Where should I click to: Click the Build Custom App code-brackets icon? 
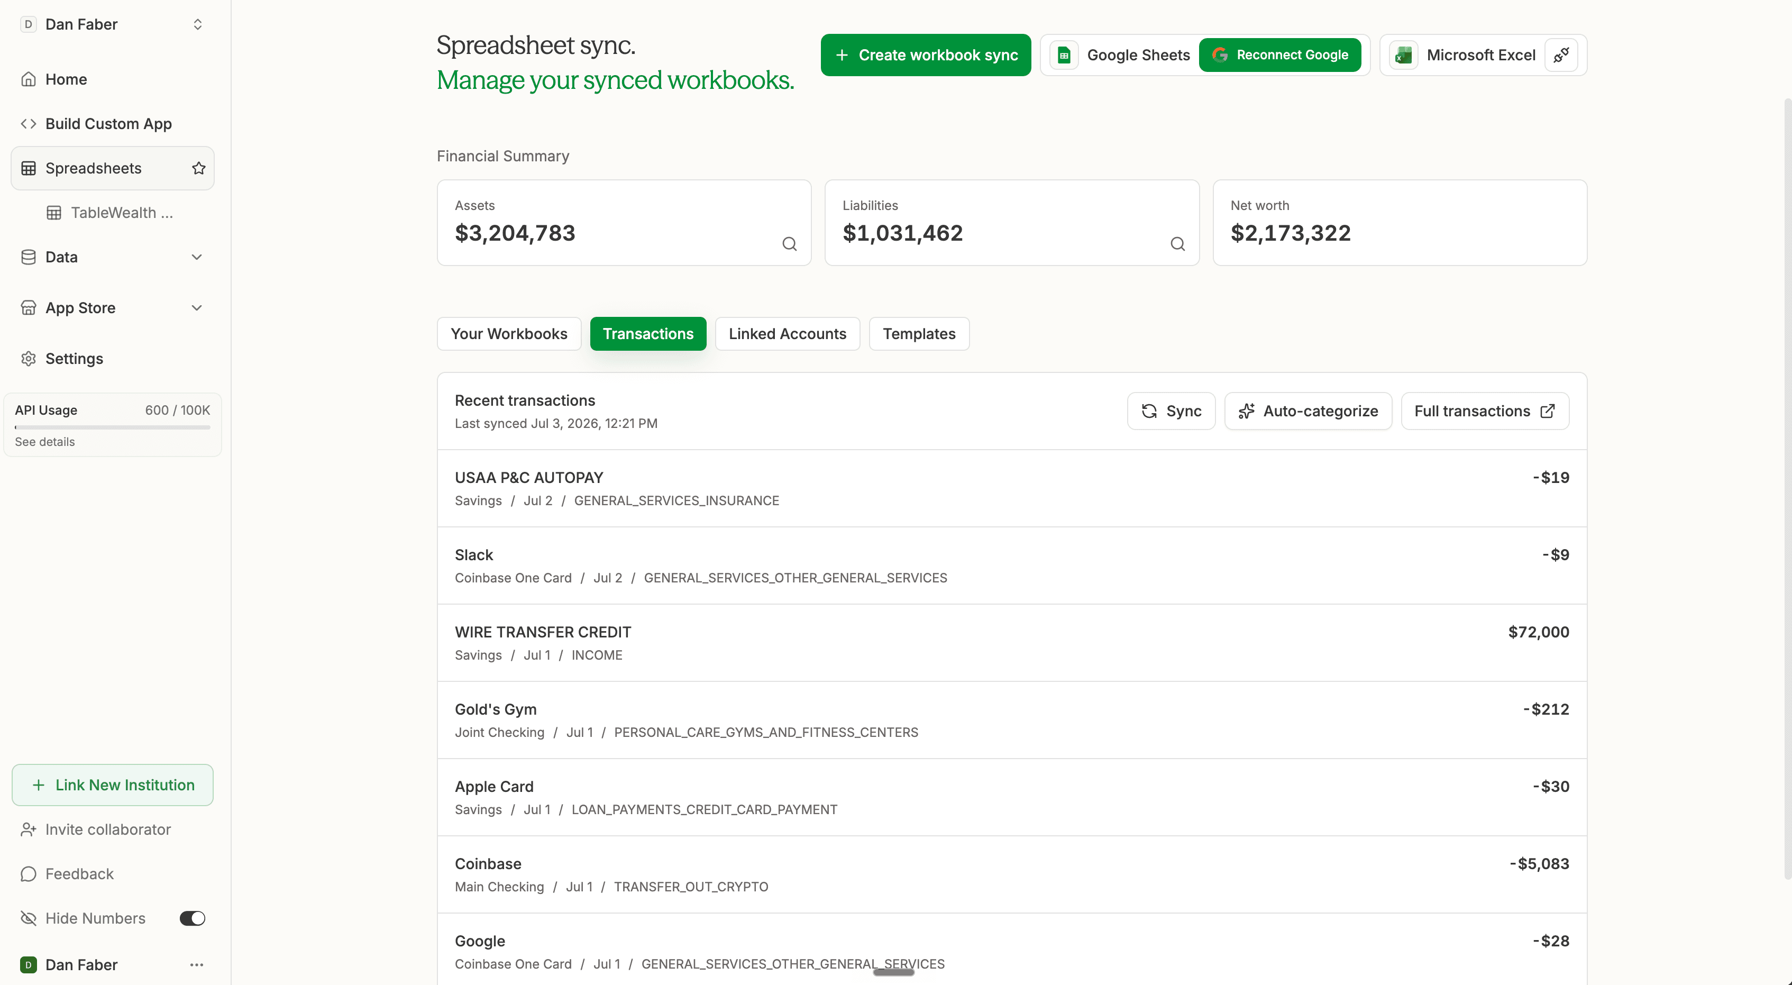(x=29, y=124)
